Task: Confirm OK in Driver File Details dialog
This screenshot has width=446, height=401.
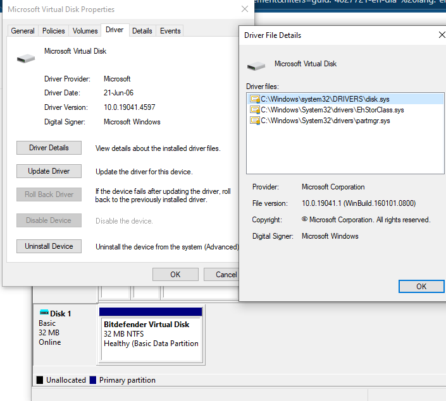Action: 421,286
